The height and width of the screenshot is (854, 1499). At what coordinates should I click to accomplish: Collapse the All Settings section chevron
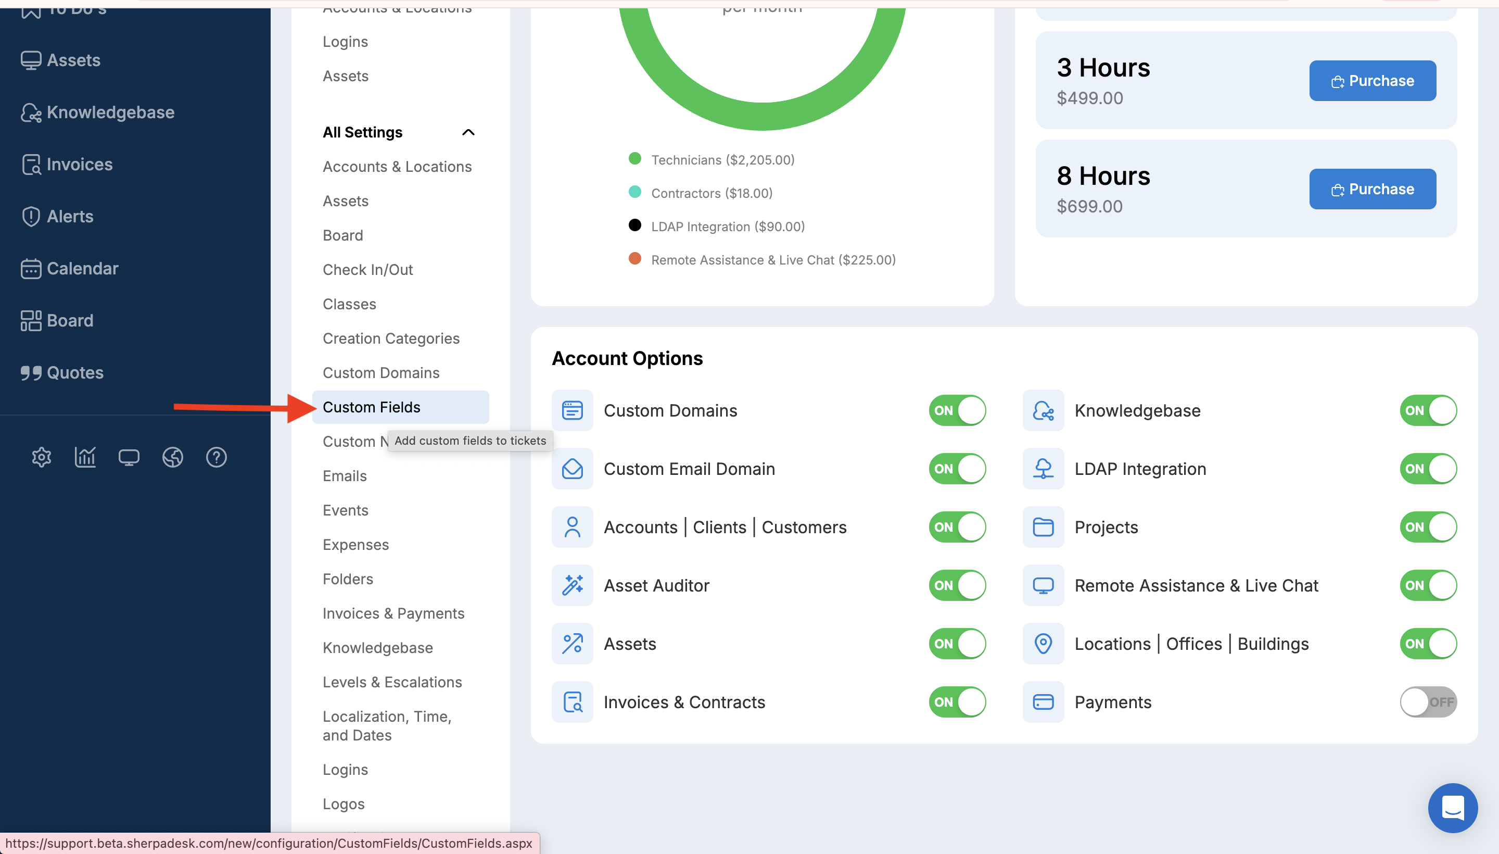point(468,133)
